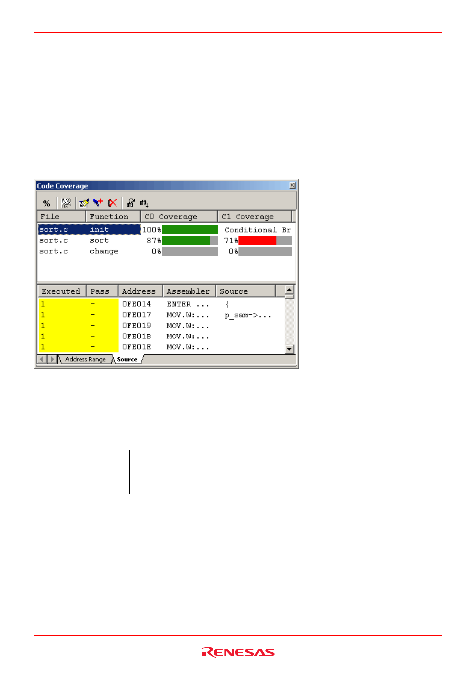Click the tab scroll left arrow
The height and width of the screenshot is (674, 476).
[42, 359]
